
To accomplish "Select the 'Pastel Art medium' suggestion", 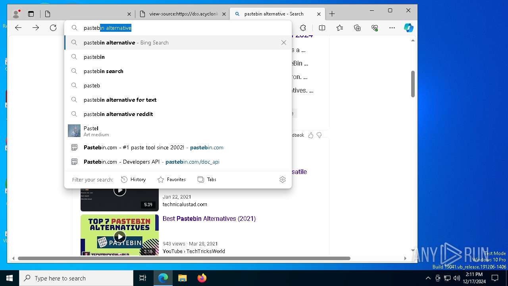I will pyautogui.click(x=178, y=131).
